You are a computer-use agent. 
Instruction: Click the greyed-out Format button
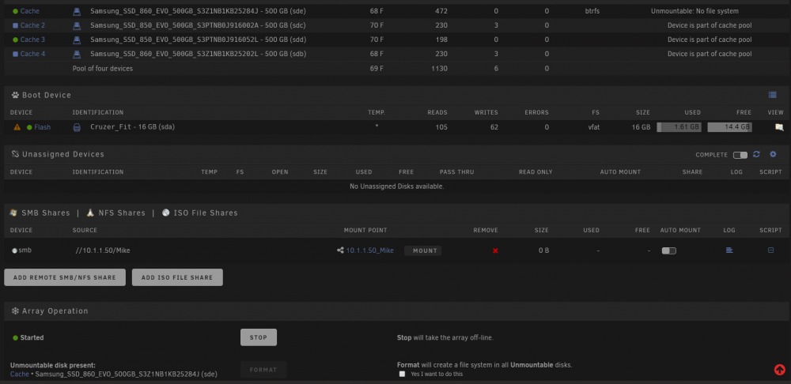pyautogui.click(x=263, y=370)
